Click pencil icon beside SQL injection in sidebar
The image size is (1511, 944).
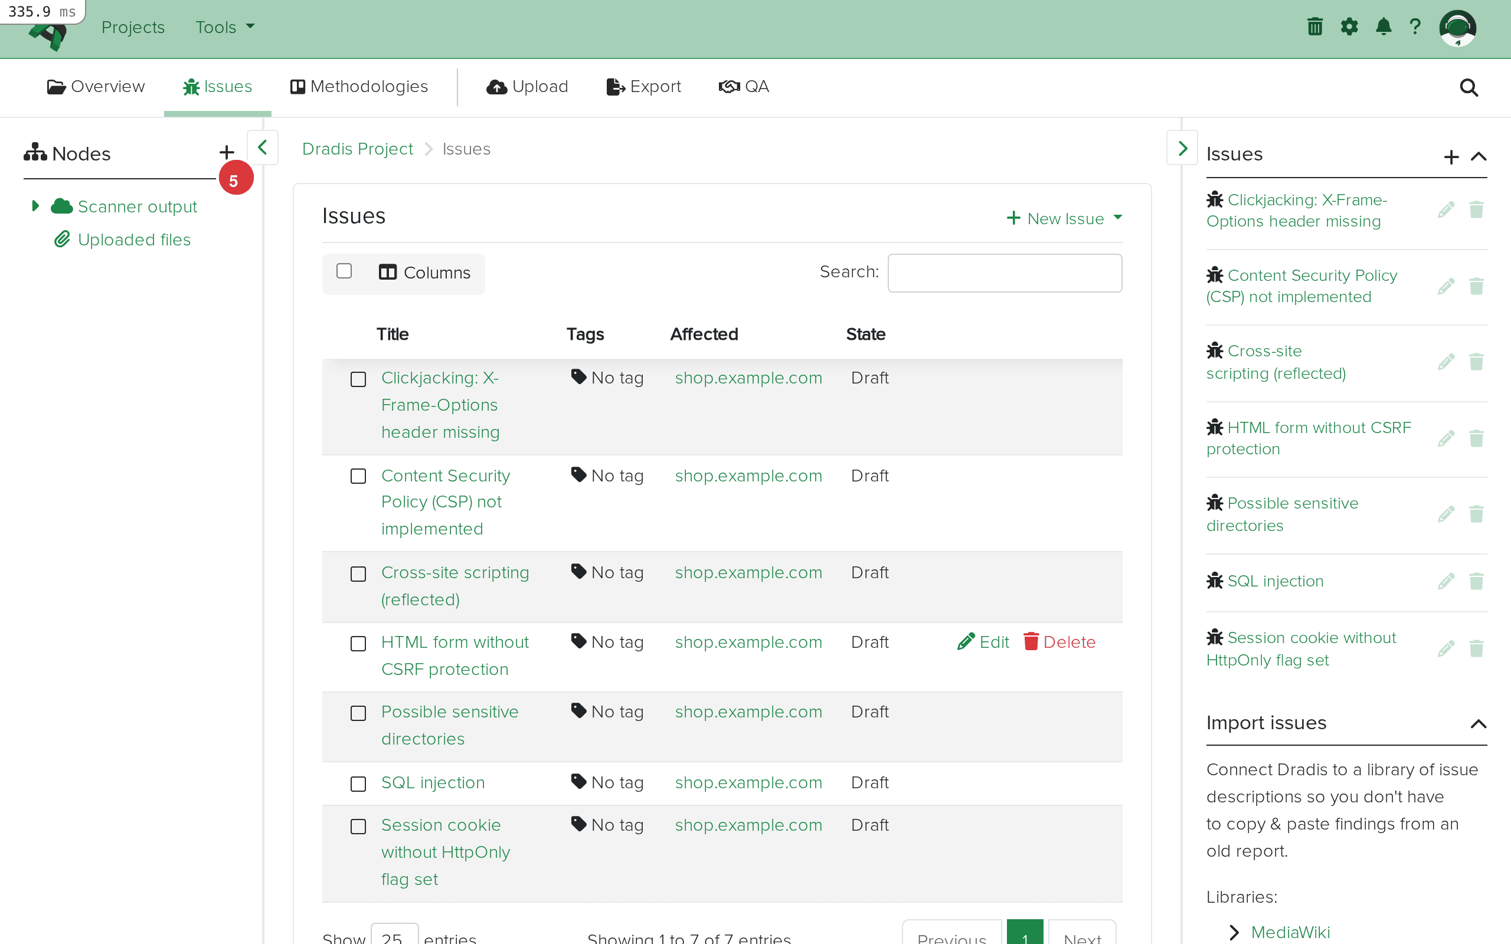click(x=1446, y=581)
